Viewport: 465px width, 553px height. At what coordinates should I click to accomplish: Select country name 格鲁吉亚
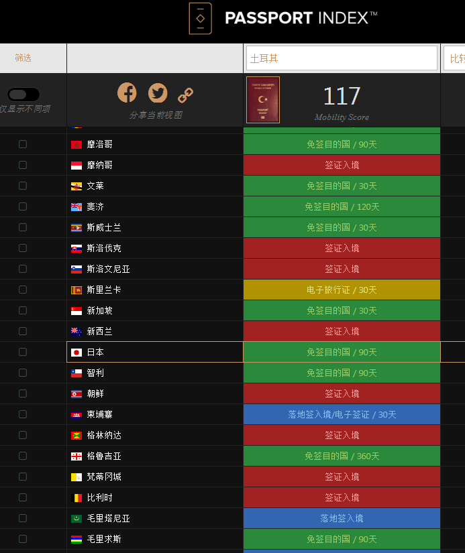(104, 456)
